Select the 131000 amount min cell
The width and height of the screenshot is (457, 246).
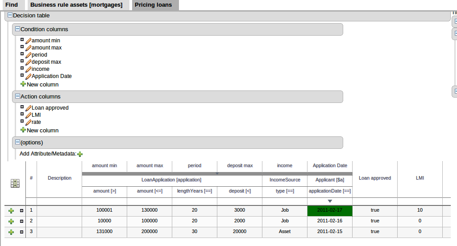click(x=104, y=232)
